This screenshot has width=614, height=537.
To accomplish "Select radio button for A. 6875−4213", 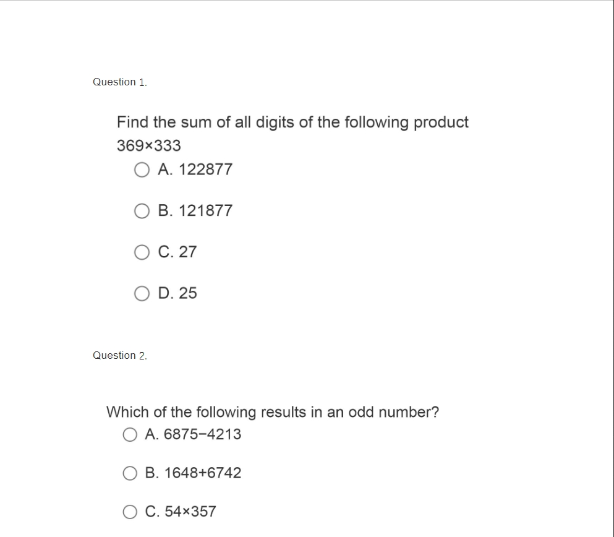I will 130,435.
